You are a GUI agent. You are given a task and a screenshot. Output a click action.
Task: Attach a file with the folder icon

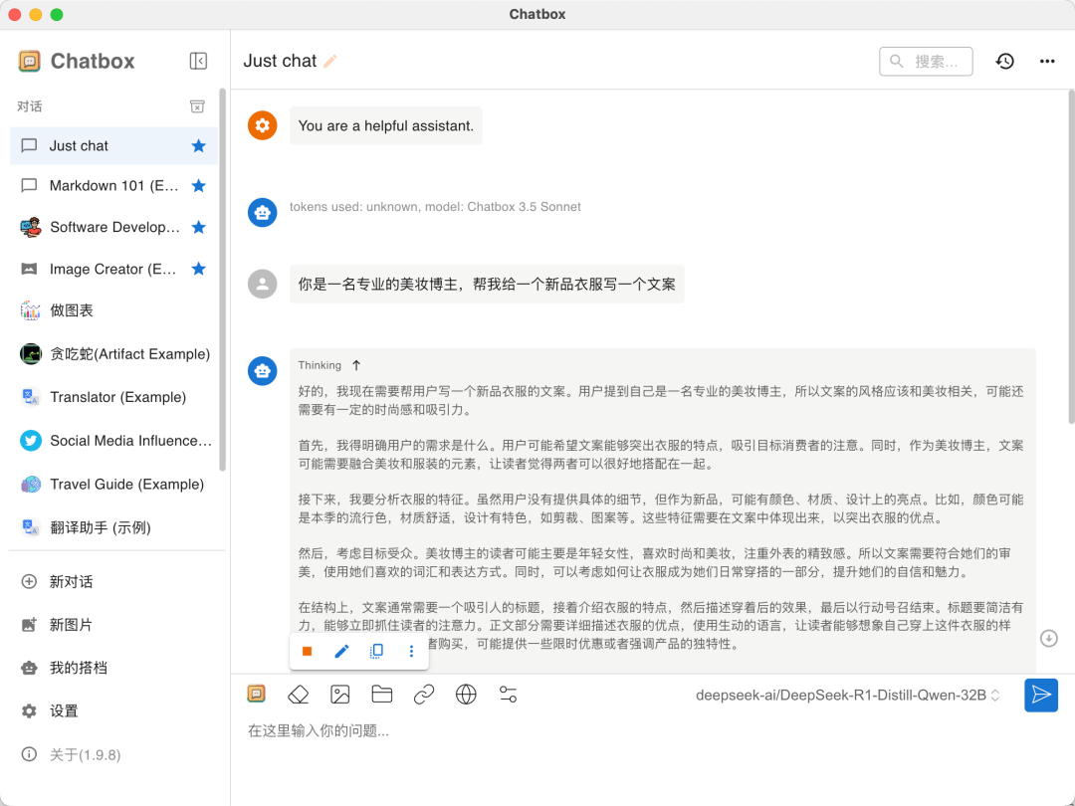tap(382, 695)
